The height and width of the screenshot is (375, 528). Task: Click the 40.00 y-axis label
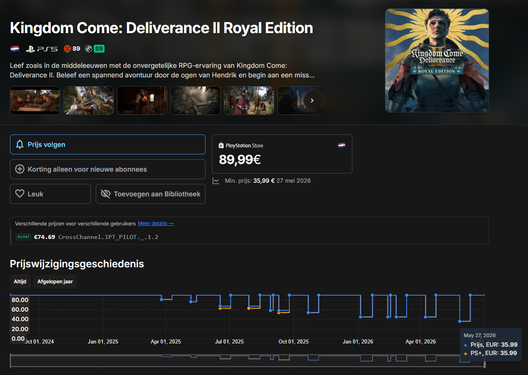tap(20, 319)
